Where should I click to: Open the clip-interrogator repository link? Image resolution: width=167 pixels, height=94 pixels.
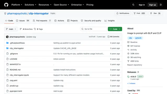(x=39, y=13)
